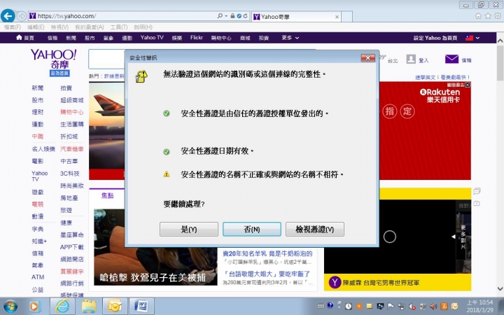Close the Yahoo奇摩 browser tab
504x315 pixels.
[337, 17]
